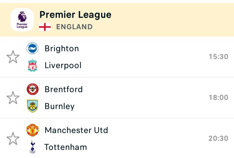Select the 20:30 kickoff time
The width and height of the screenshot is (234, 158).
coord(218,139)
